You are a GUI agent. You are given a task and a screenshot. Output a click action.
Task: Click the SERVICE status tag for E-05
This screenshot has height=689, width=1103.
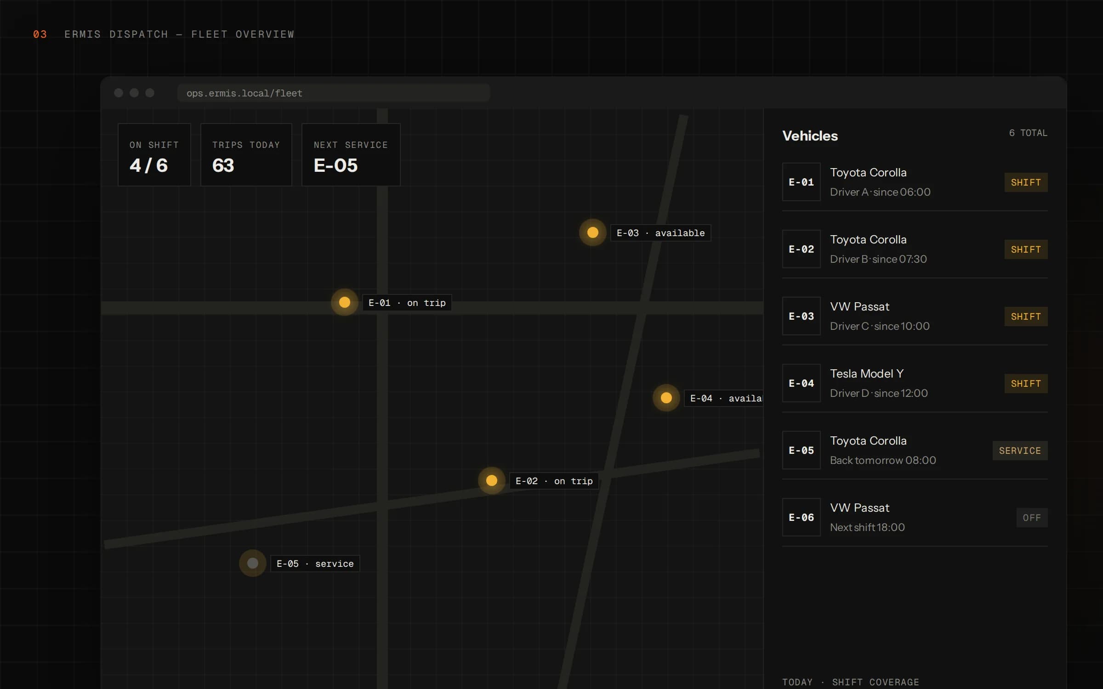1020,451
